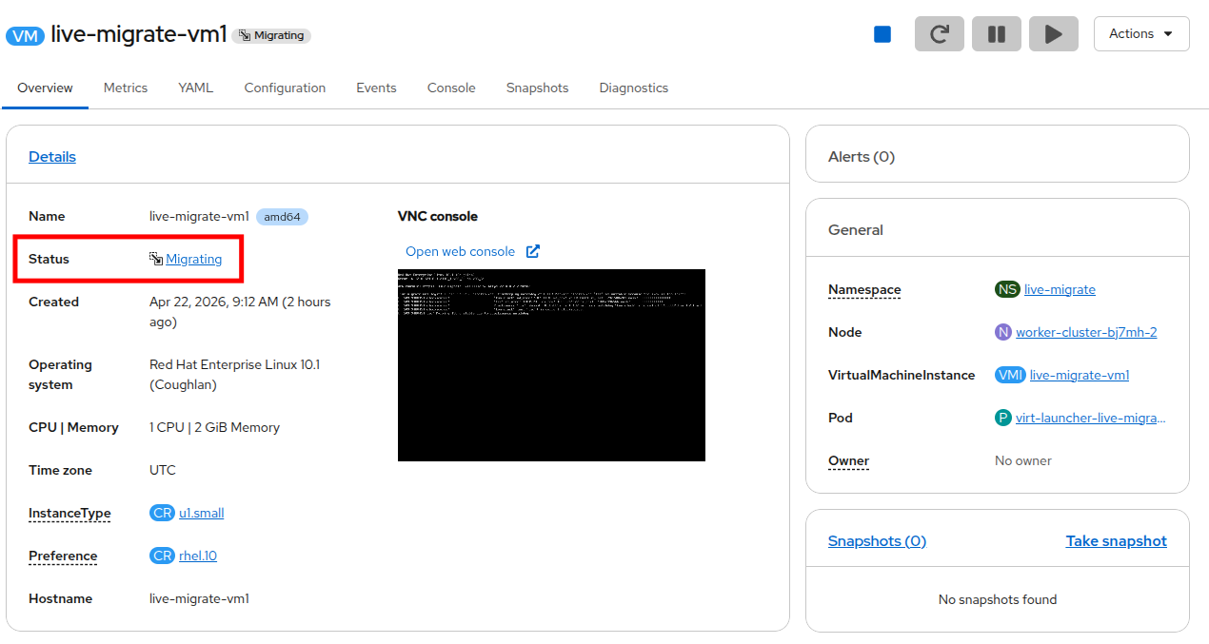Go to the Diagnostics tab
Viewport: 1209px width, 644px height.
coord(634,88)
